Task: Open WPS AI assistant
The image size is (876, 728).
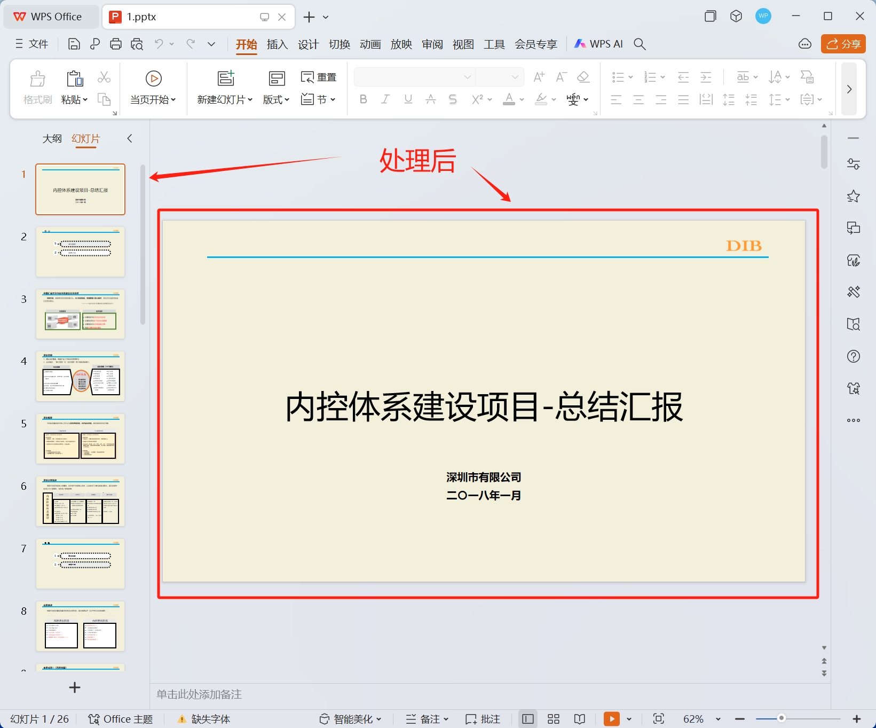Action: (x=598, y=44)
